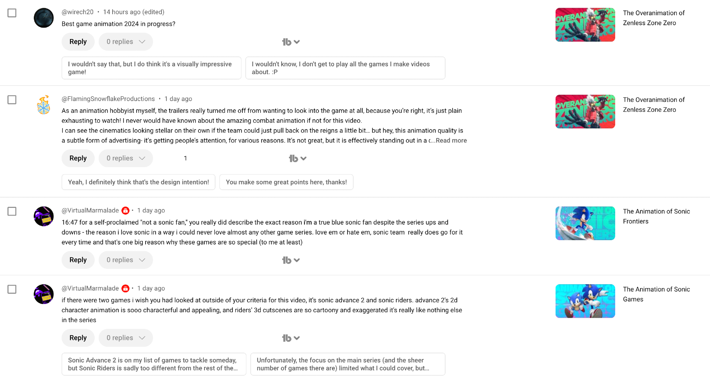This screenshot has width=710, height=381.
Task: Click the TubeBuddy icon on FlamingSnowflakeProductions' comment
Action: coord(294,159)
